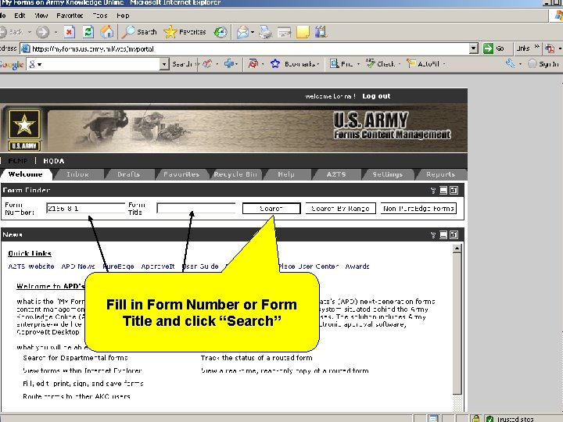Maximize the Form Finder panel

454,190
